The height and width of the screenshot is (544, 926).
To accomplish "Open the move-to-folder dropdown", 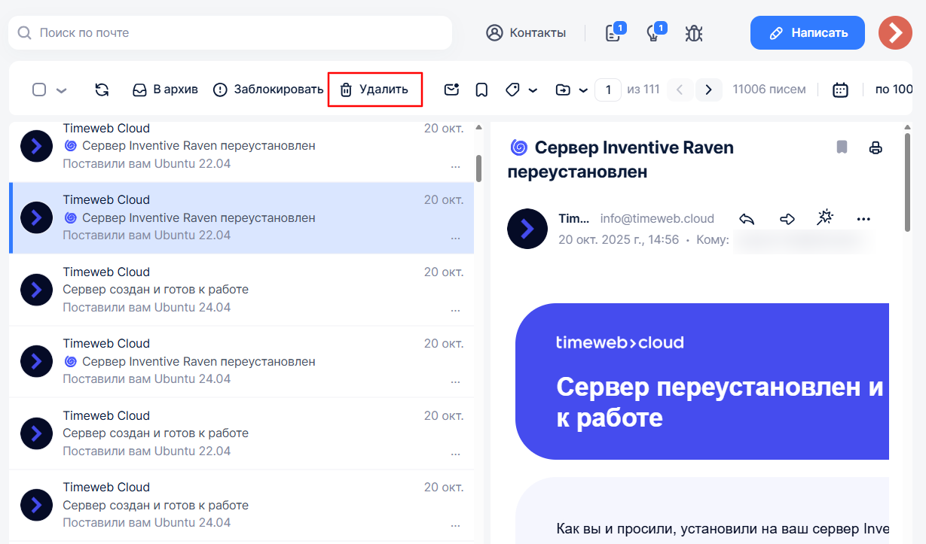I will click(571, 90).
